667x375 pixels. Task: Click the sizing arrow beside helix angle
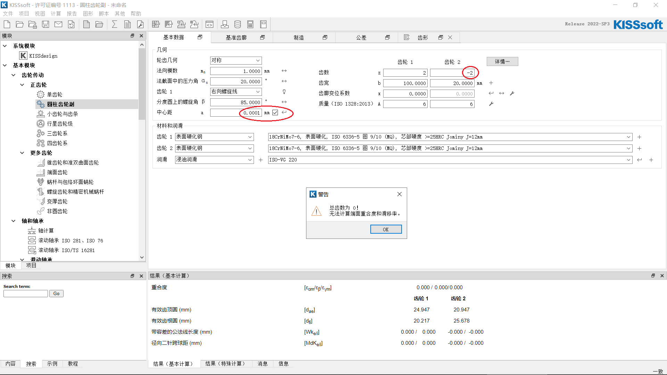pyautogui.click(x=284, y=102)
